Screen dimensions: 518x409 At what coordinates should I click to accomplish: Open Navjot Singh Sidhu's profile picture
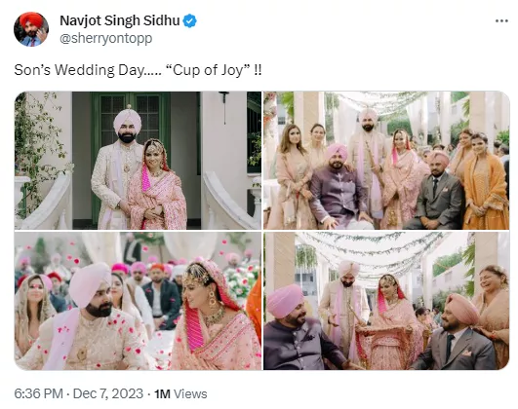[31, 29]
